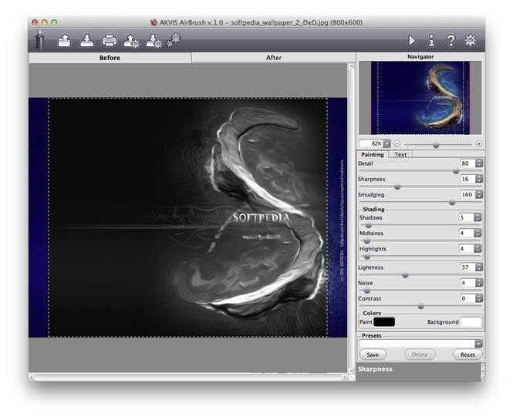Click the Detail value field showing 80
The width and height of the screenshot is (513, 420).
coord(467,163)
